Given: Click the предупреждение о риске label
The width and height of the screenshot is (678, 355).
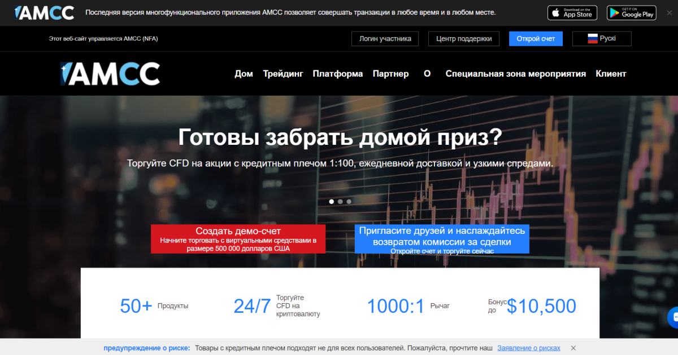Looking at the screenshot, I should click(x=147, y=348).
